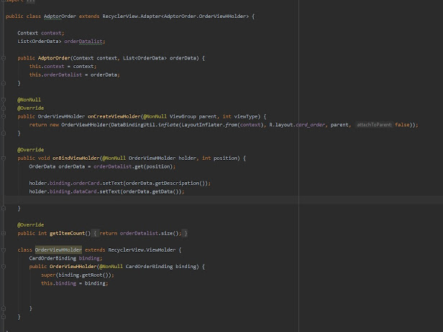Viewport: 443px width, 332px height.
Task: Click the onCreateViewHolder method name
Action: (116, 116)
